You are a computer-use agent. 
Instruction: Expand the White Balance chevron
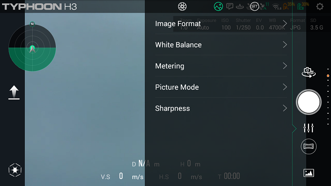(285, 45)
